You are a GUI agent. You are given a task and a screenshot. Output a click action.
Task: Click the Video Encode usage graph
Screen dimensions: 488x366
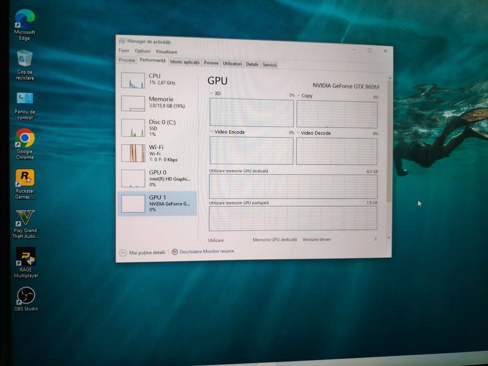coord(252,151)
